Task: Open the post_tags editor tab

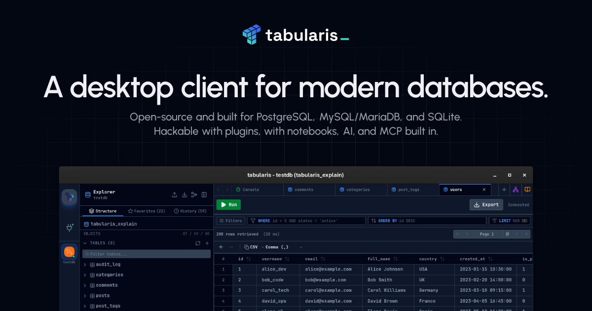Action: 413,190
